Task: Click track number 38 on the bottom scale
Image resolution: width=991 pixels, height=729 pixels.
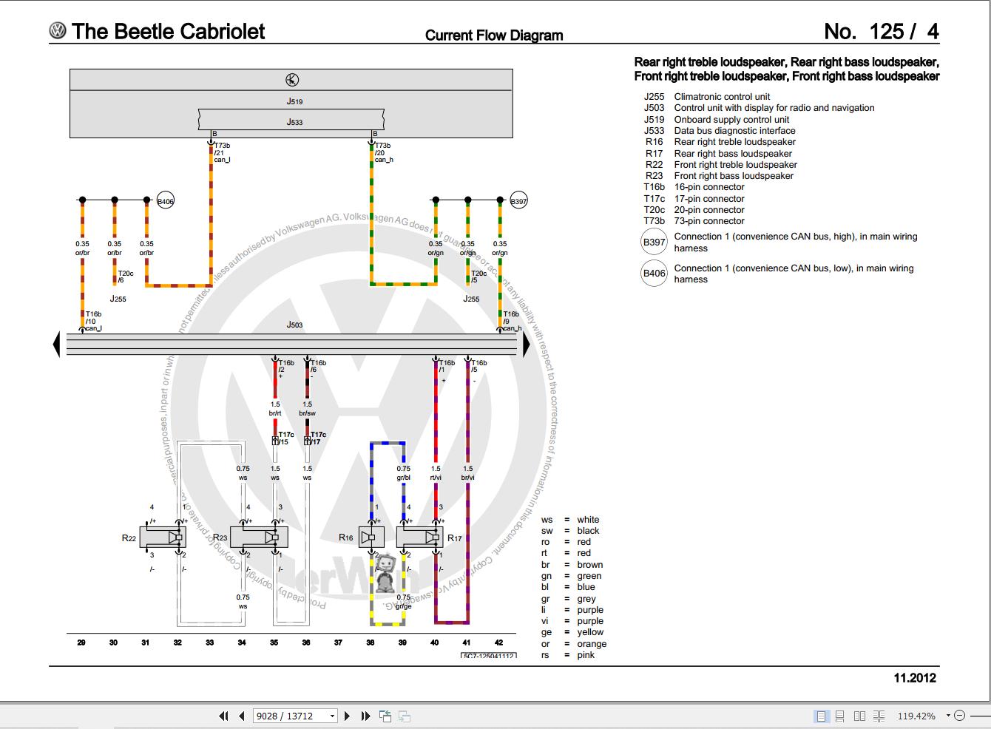Action: [371, 642]
